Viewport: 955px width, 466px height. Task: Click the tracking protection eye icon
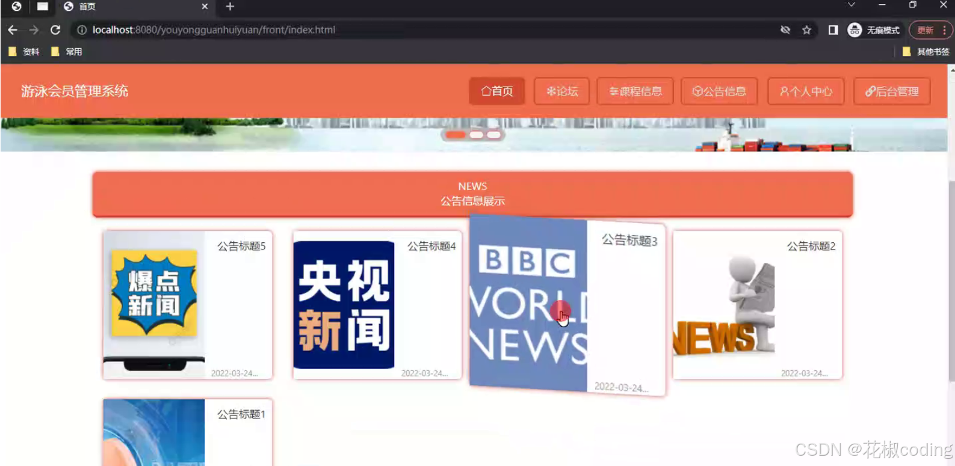785,30
